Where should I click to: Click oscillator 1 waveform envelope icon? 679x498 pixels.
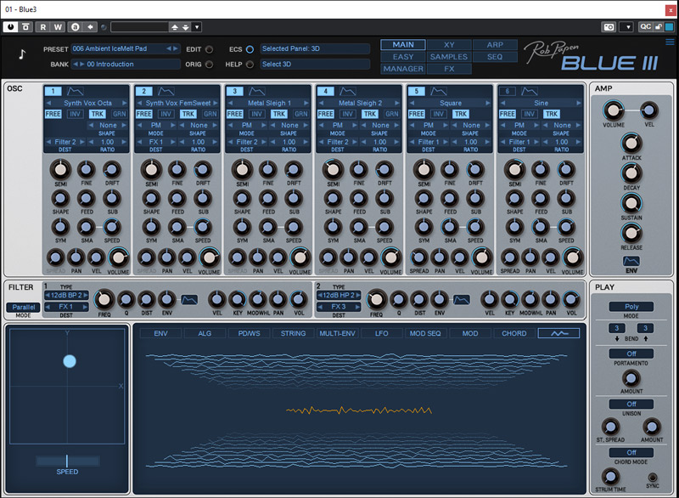(x=76, y=91)
